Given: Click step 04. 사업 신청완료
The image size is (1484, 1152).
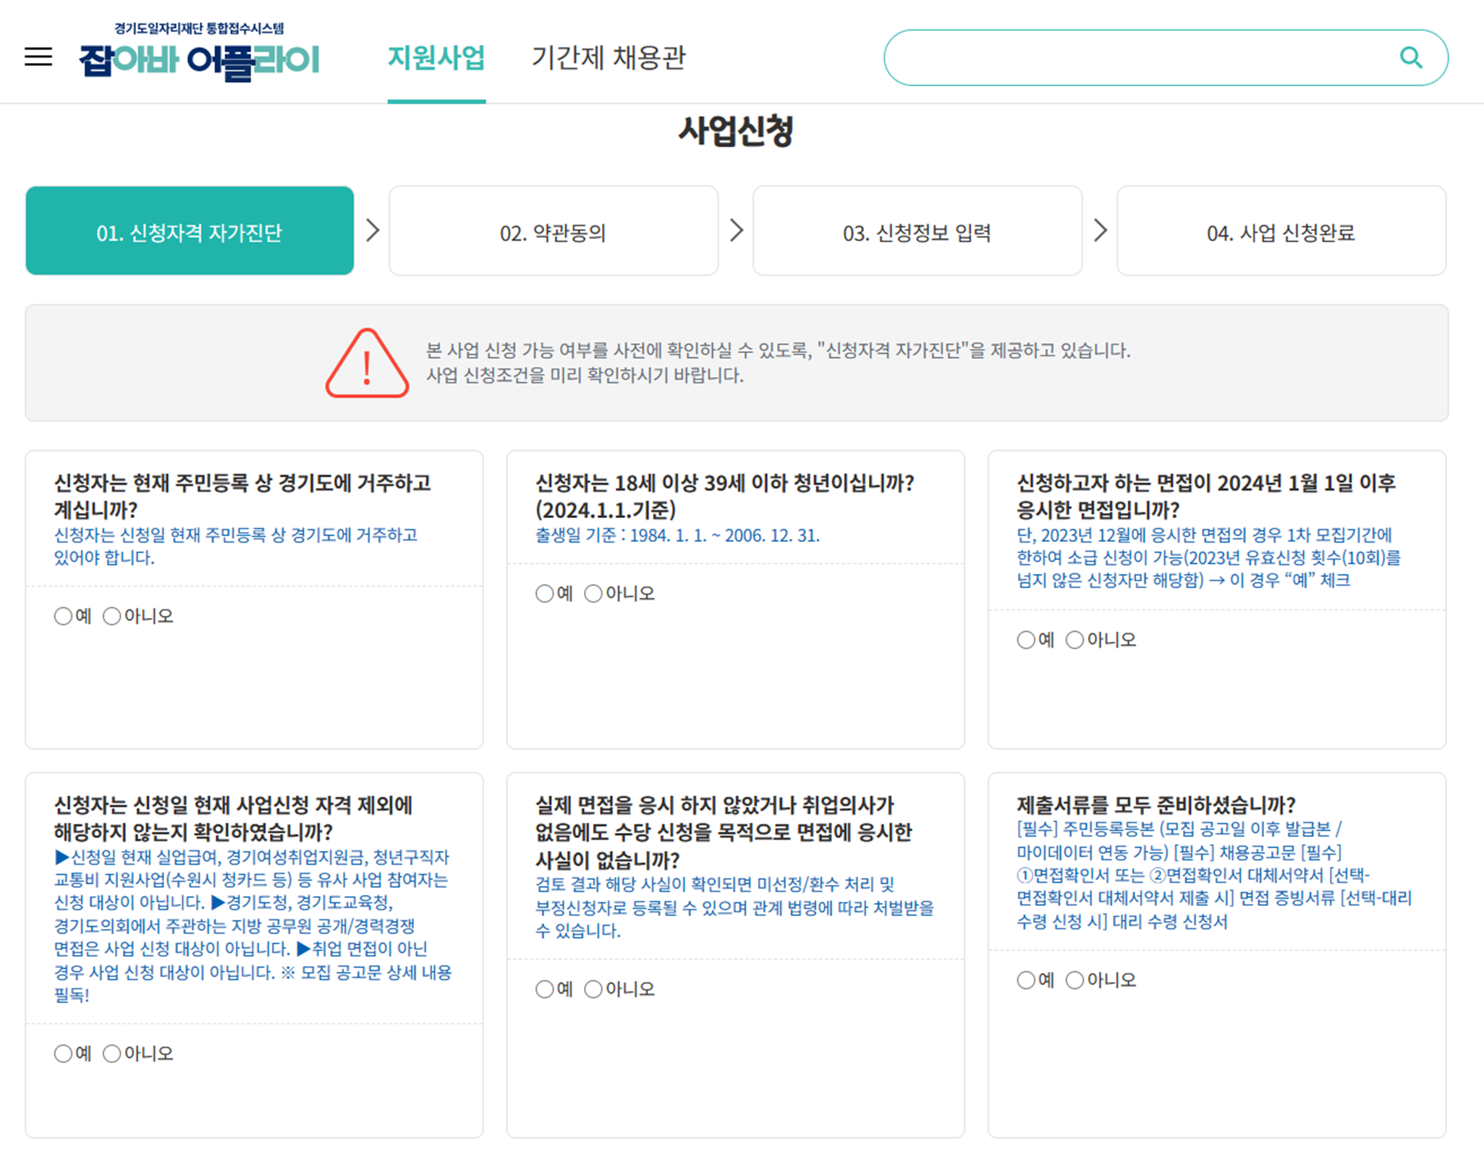Looking at the screenshot, I should (1281, 232).
